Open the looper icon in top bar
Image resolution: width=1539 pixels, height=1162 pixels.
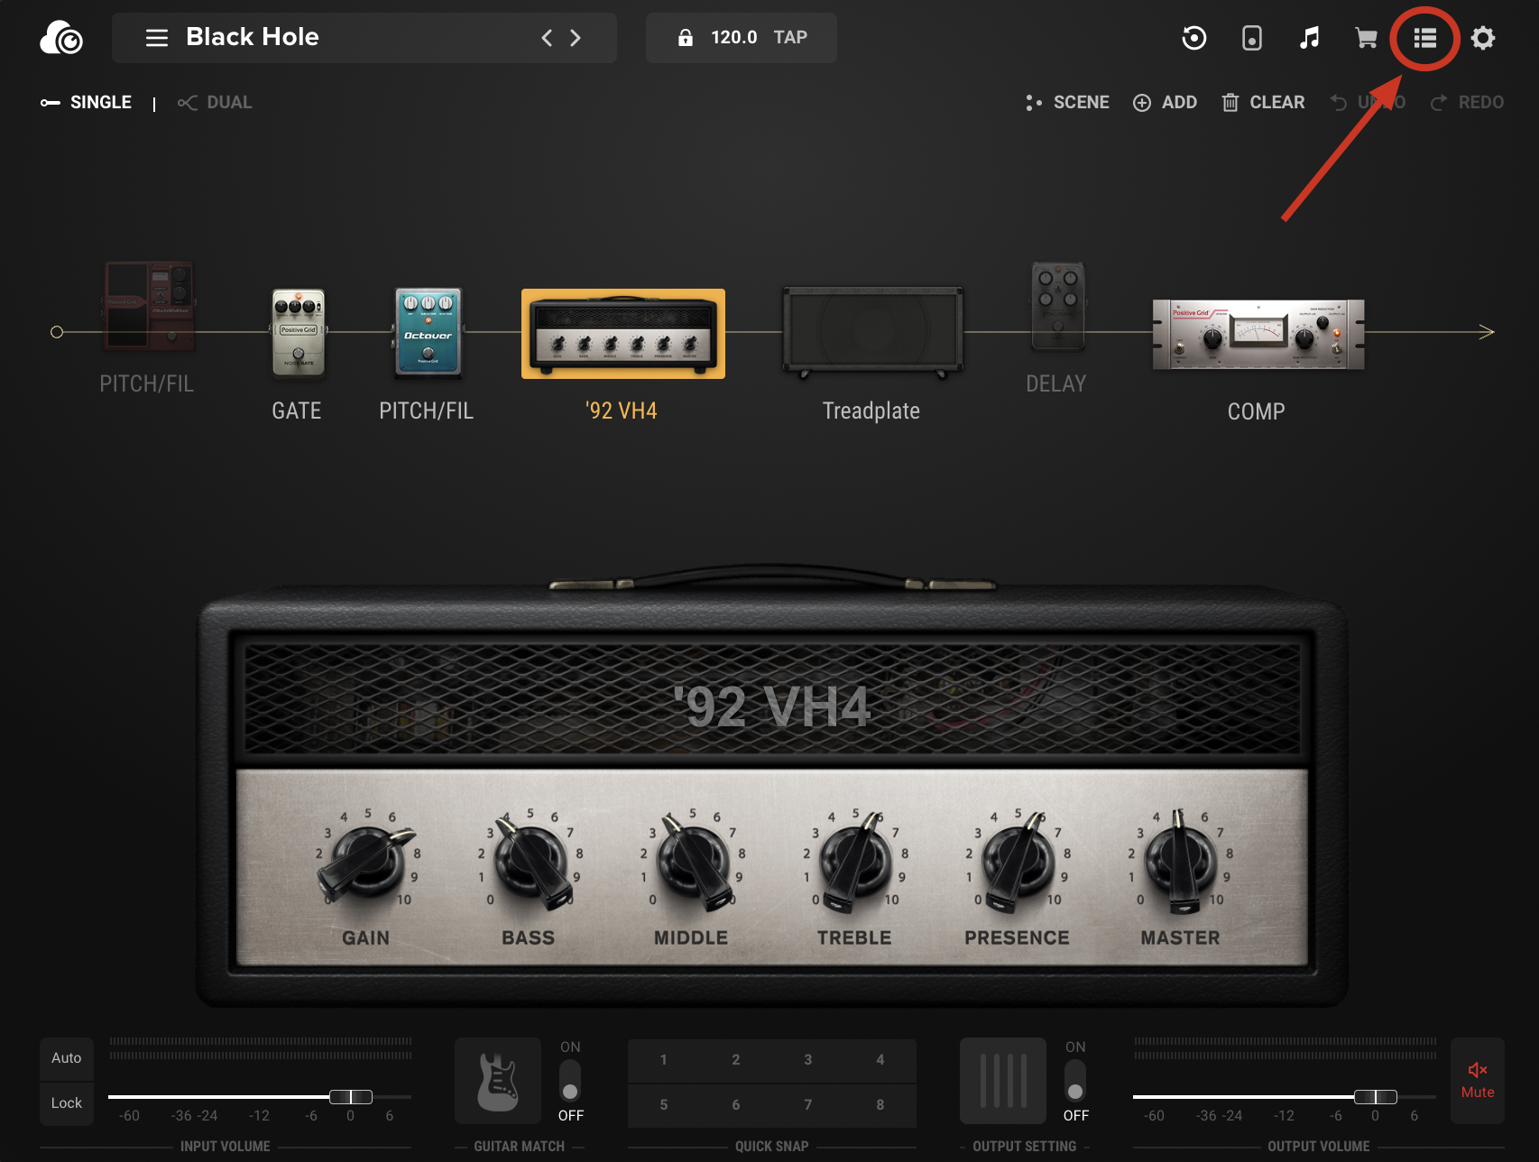[x=1194, y=38]
